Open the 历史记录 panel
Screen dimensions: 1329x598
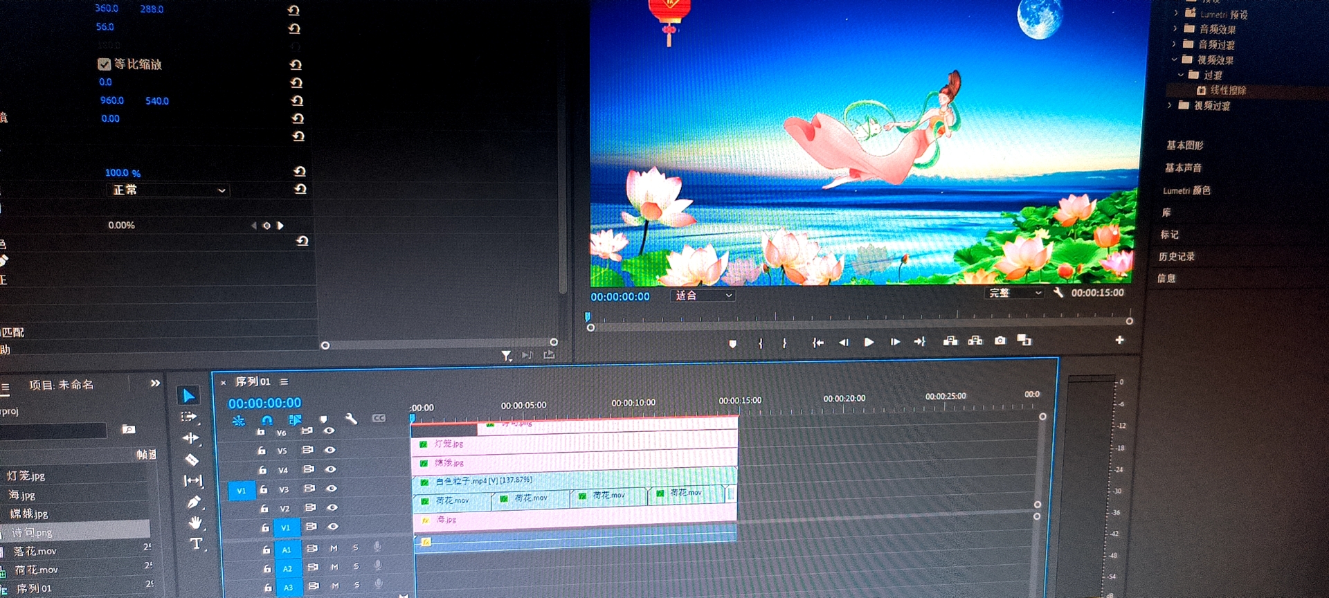tap(1177, 256)
